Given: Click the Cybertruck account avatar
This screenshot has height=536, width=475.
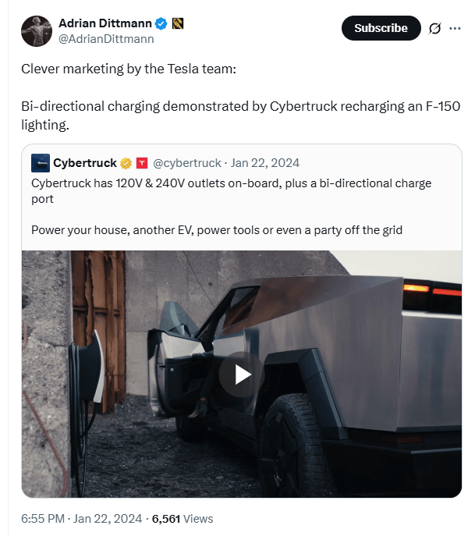Looking at the screenshot, I should tap(41, 163).
